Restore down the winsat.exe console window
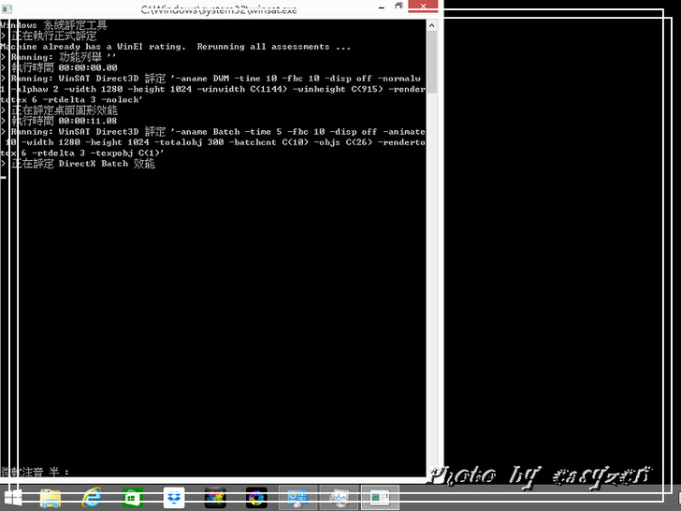 [399, 6]
